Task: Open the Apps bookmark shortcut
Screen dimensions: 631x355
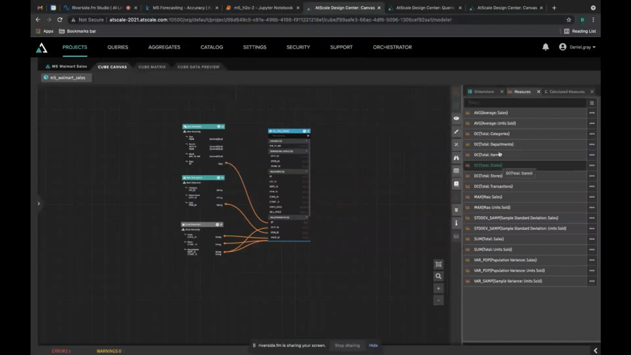Action: pos(44,31)
